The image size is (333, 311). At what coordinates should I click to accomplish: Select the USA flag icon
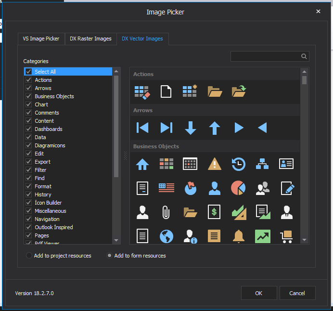tap(166, 188)
